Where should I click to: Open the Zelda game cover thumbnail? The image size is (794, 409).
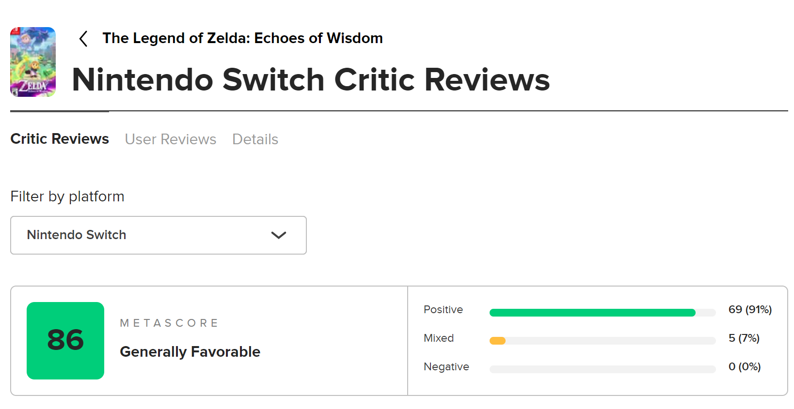(33, 62)
